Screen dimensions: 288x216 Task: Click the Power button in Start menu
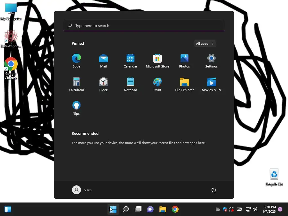click(x=214, y=190)
